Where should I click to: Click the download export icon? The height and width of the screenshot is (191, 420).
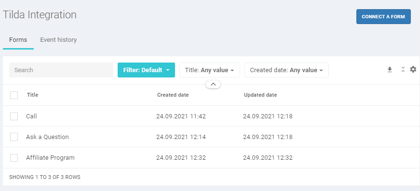[390, 70]
